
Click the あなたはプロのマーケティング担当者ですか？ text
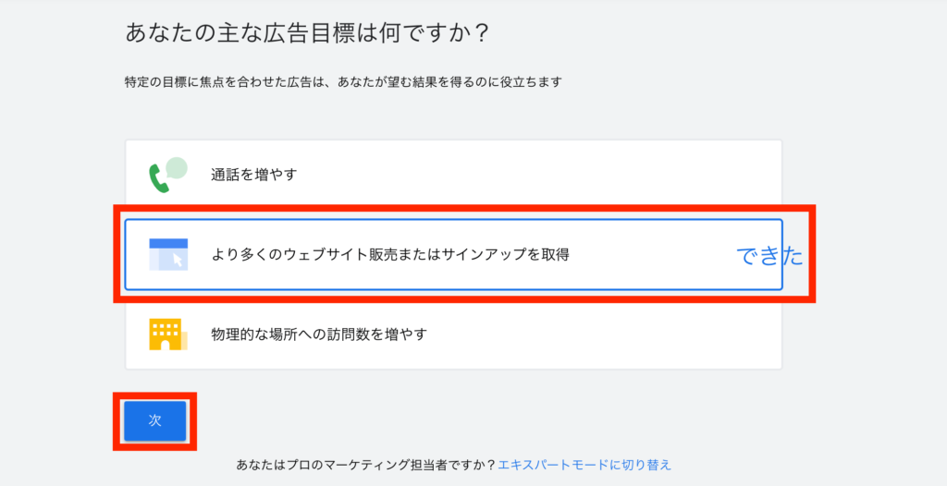[x=366, y=465]
